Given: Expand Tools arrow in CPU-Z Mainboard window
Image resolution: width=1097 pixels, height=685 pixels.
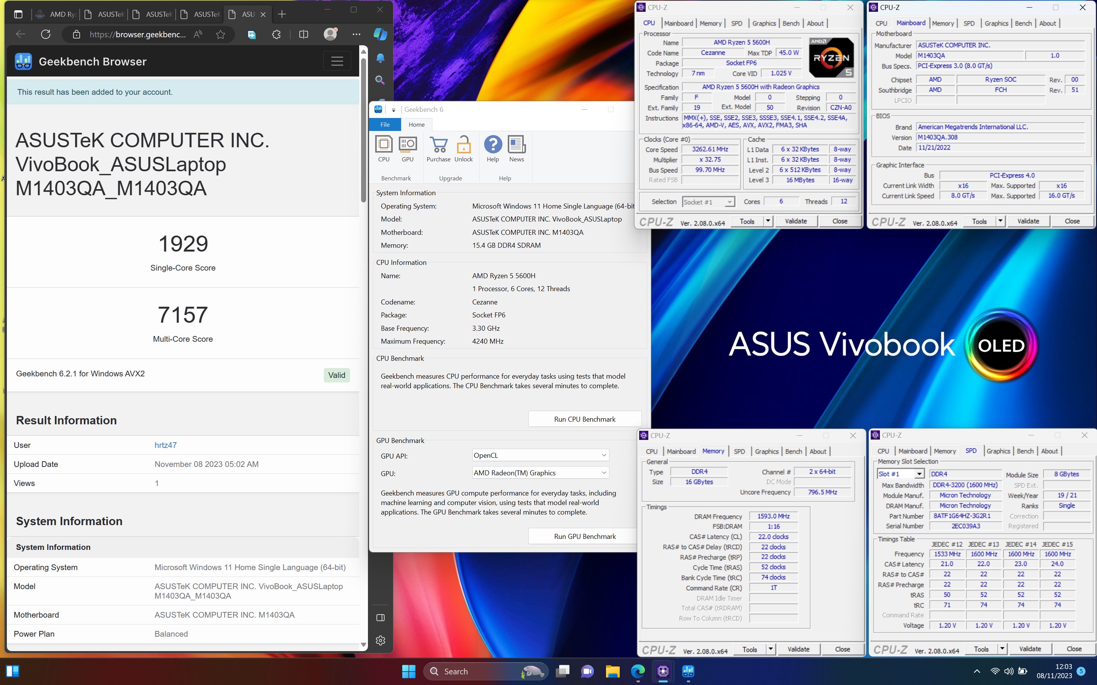Looking at the screenshot, I should (1001, 221).
